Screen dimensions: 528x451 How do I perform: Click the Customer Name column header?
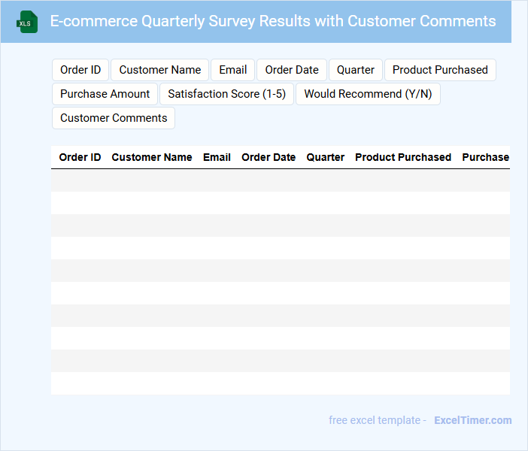pos(152,157)
